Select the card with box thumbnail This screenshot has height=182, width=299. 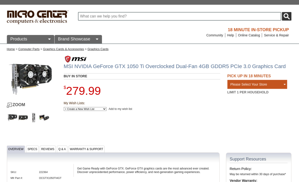tap(44, 118)
